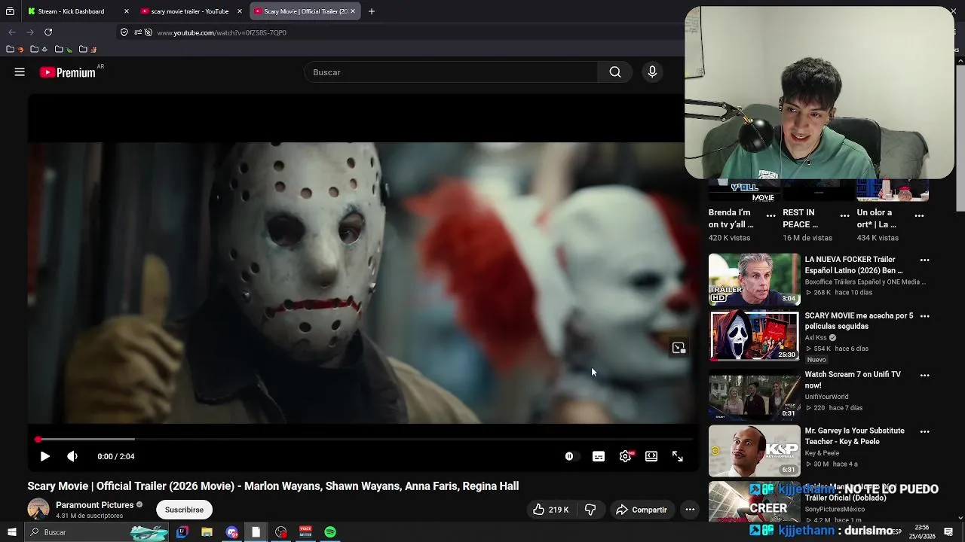Image resolution: width=965 pixels, height=542 pixels.
Task: Go back in browser history
Action: click(x=11, y=32)
